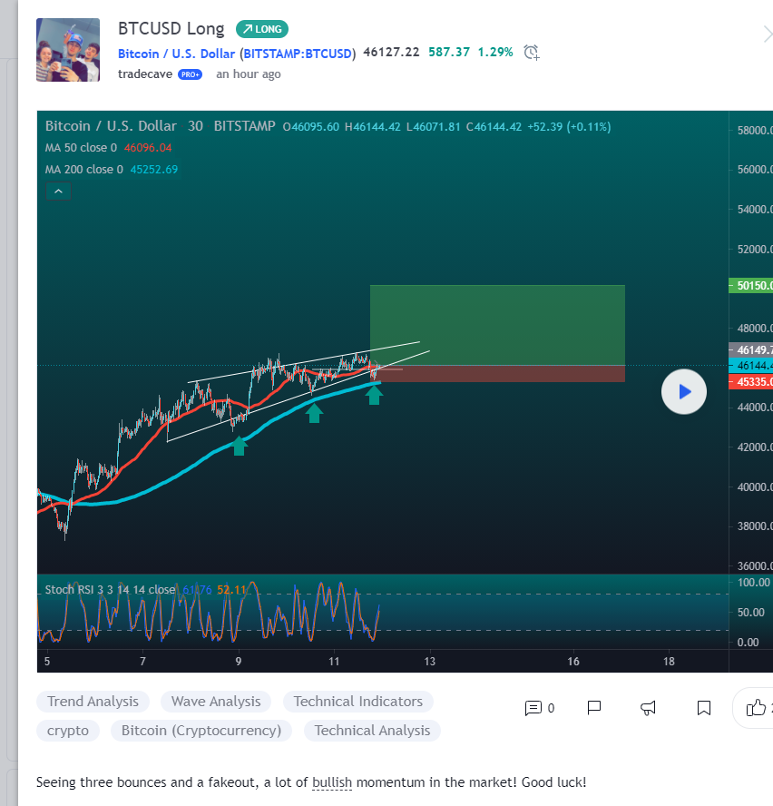The height and width of the screenshot is (806, 773).
Task: Click the add alert clock icon
Action: (532, 53)
